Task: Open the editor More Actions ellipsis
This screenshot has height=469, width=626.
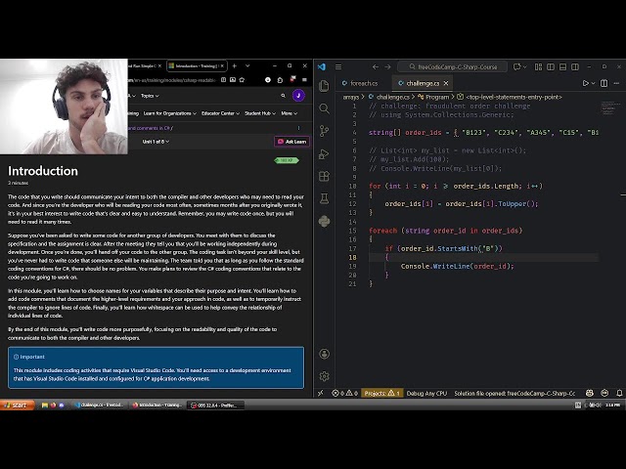Action: [616, 83]
